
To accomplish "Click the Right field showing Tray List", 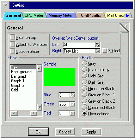I will coord(79,51).
